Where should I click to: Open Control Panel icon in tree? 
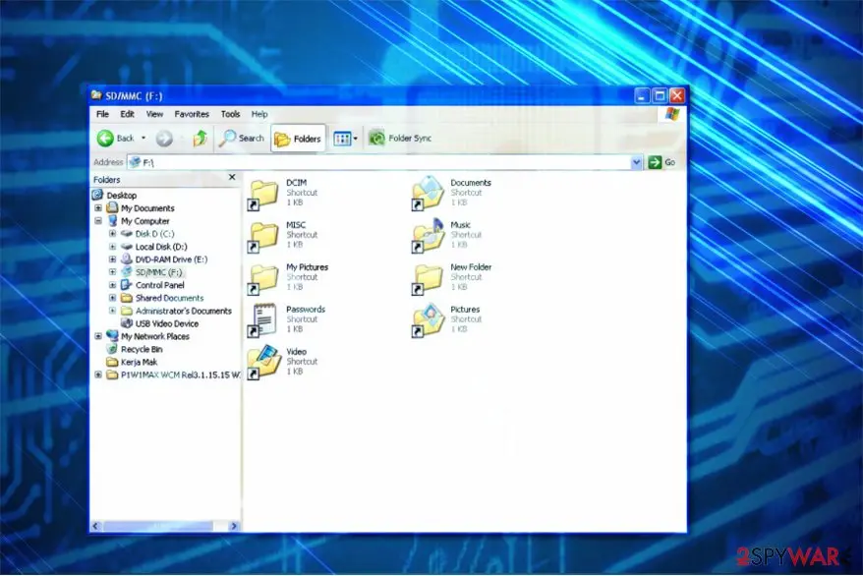tap(127, 284)
